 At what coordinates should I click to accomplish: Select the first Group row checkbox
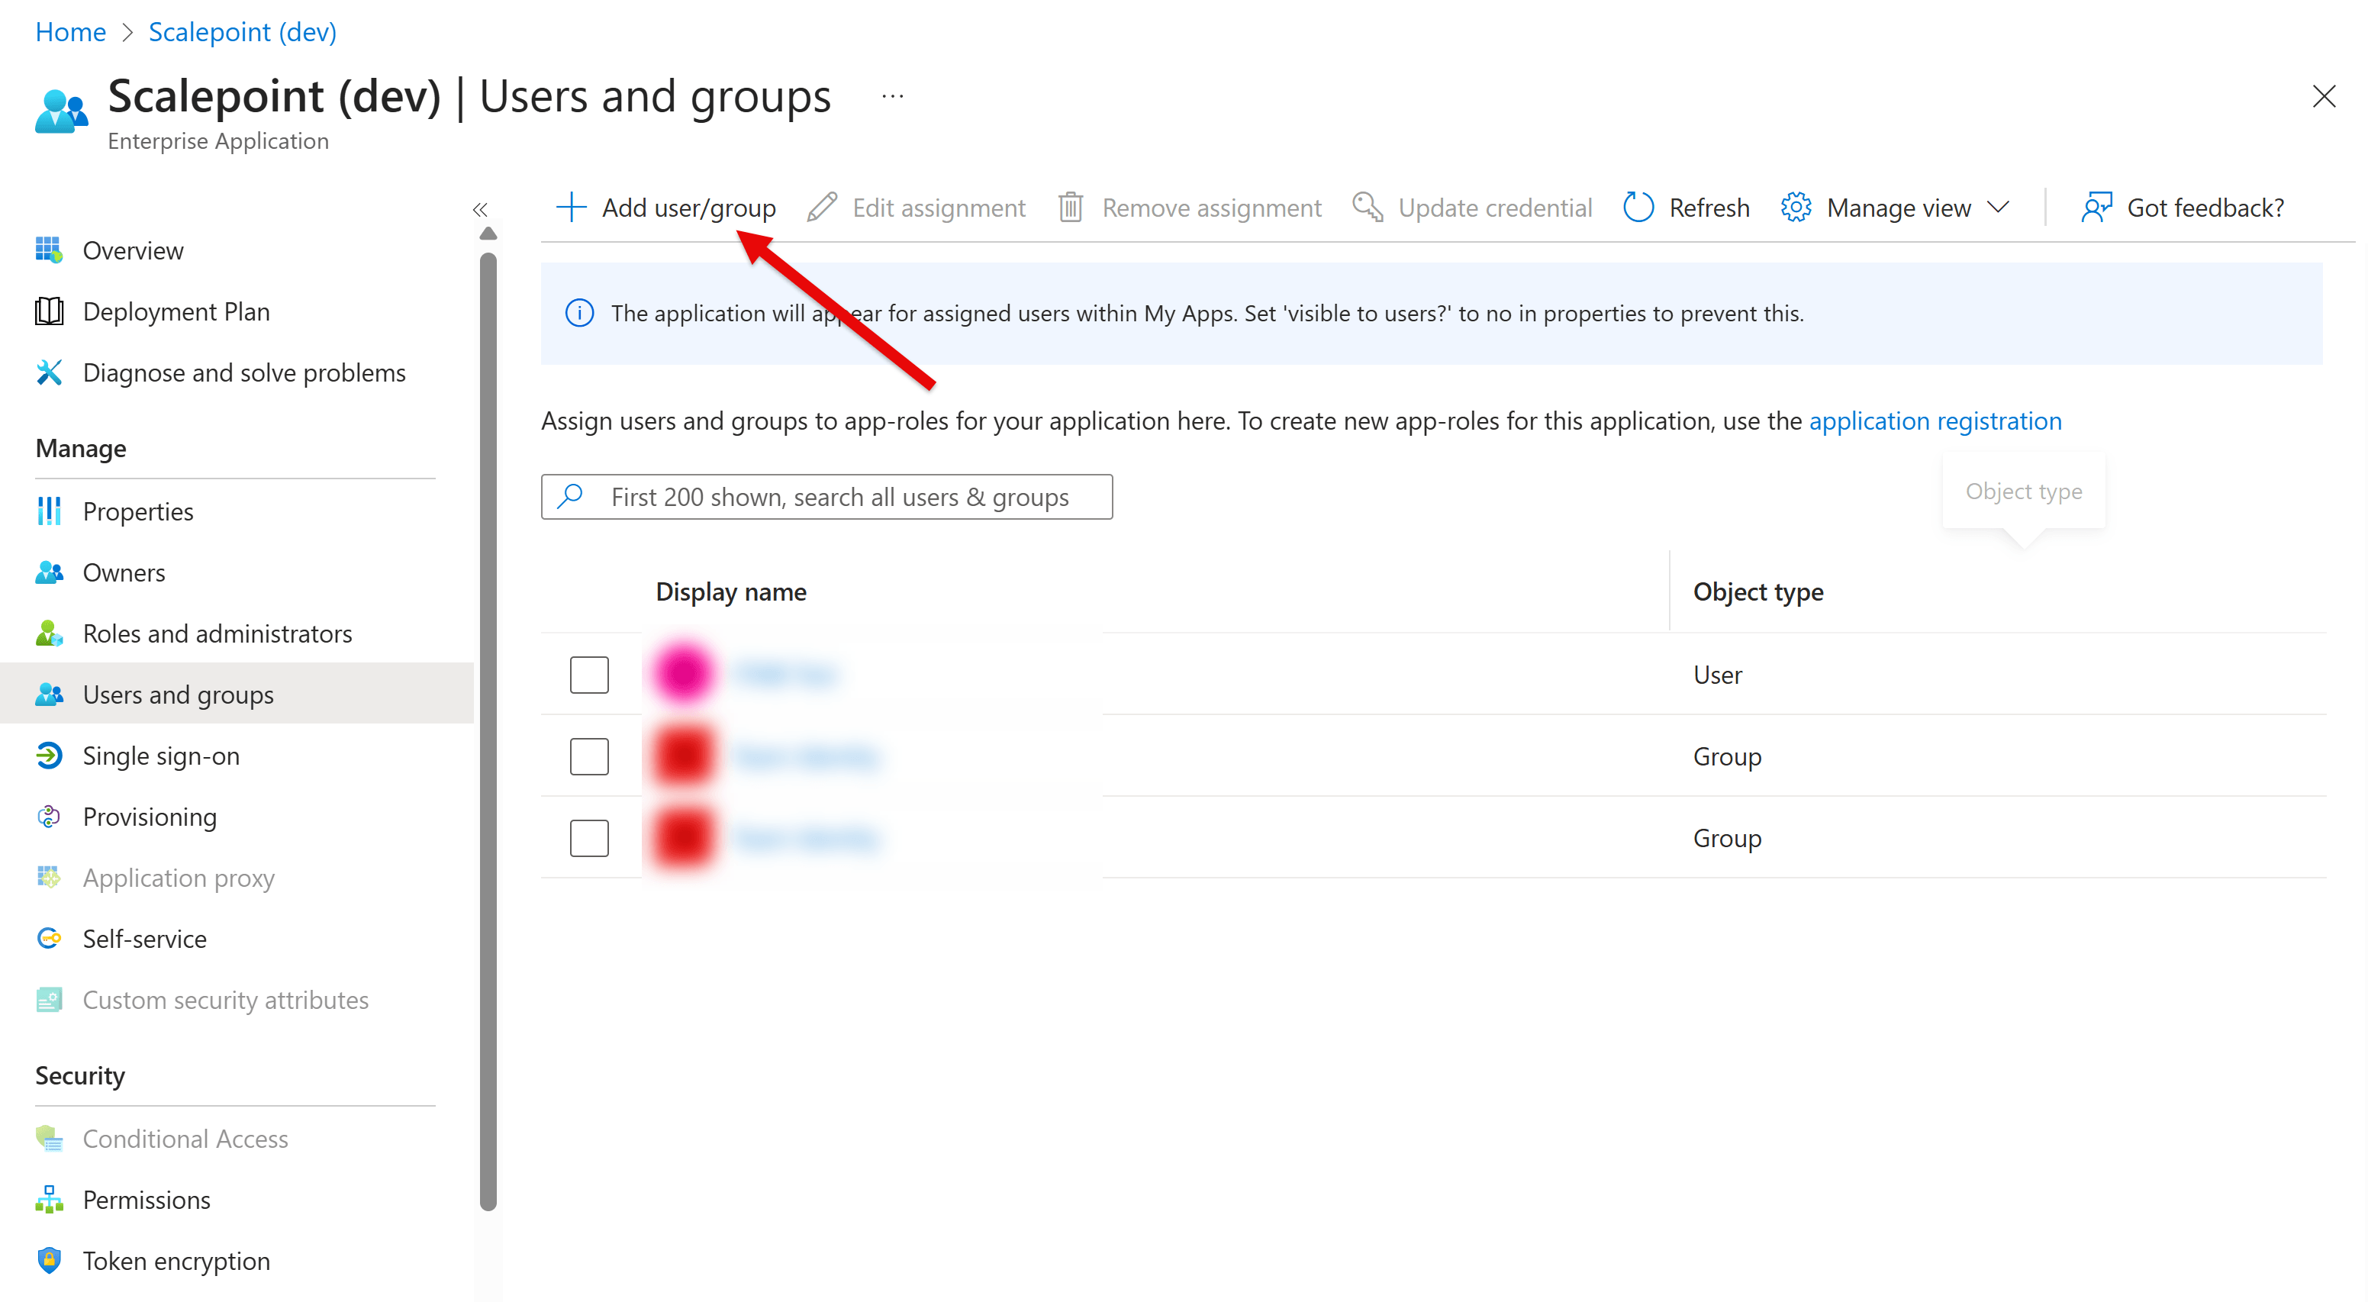(x=589, y=756)
